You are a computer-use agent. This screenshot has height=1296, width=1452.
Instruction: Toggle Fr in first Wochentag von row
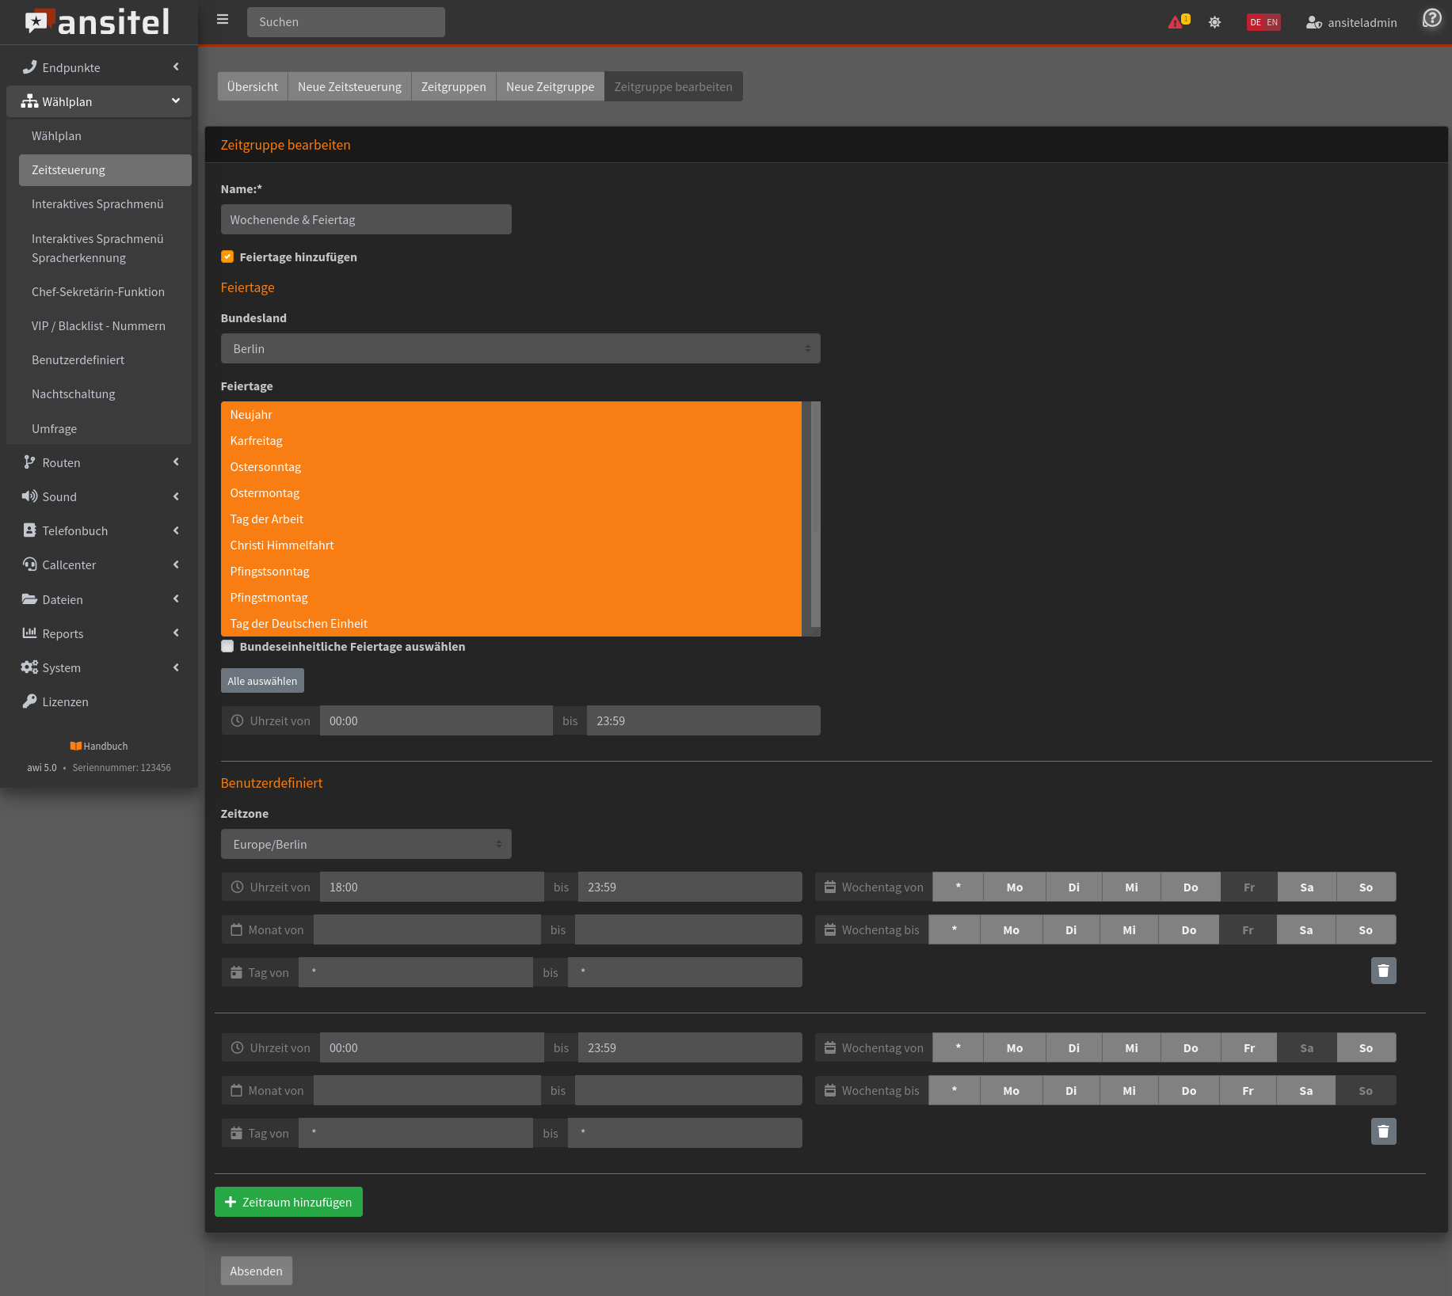pos(1248,887)
